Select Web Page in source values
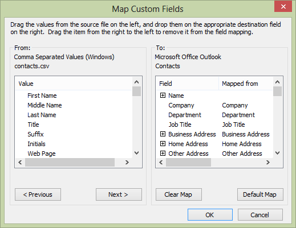 [42, 154]
